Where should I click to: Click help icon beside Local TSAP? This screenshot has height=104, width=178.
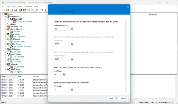[x=72, y=44]
